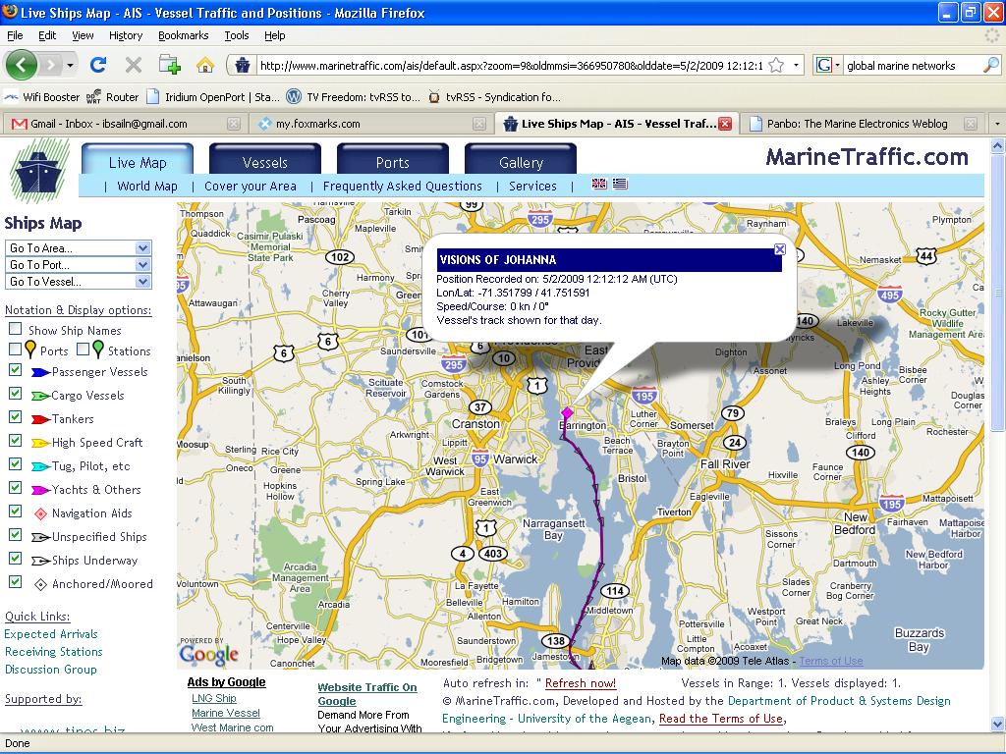This screenshot has width=1006, height=754.
Task: Open the Tools menu
Action: (x=237, y=35)
